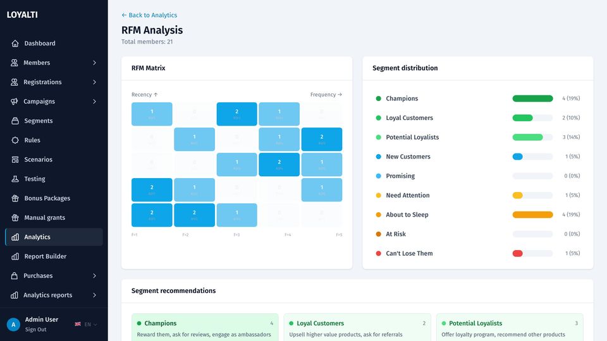Click the Promising segment label
This screenshot has height=341, width=607.
point(400,176)
